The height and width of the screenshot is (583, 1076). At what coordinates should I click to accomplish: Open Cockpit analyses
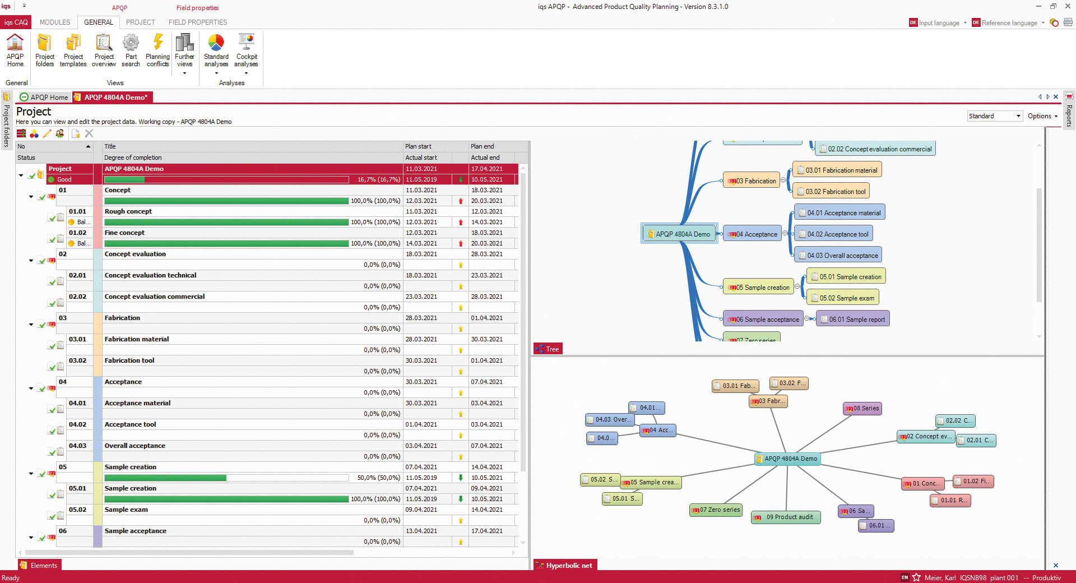[247, 49]
